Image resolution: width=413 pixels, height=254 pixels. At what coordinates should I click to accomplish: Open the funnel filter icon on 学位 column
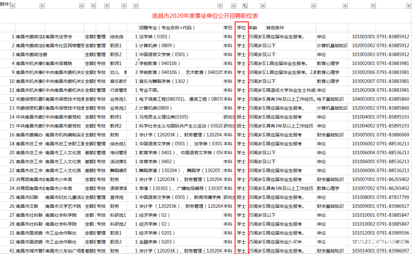(x=245, y=6)
